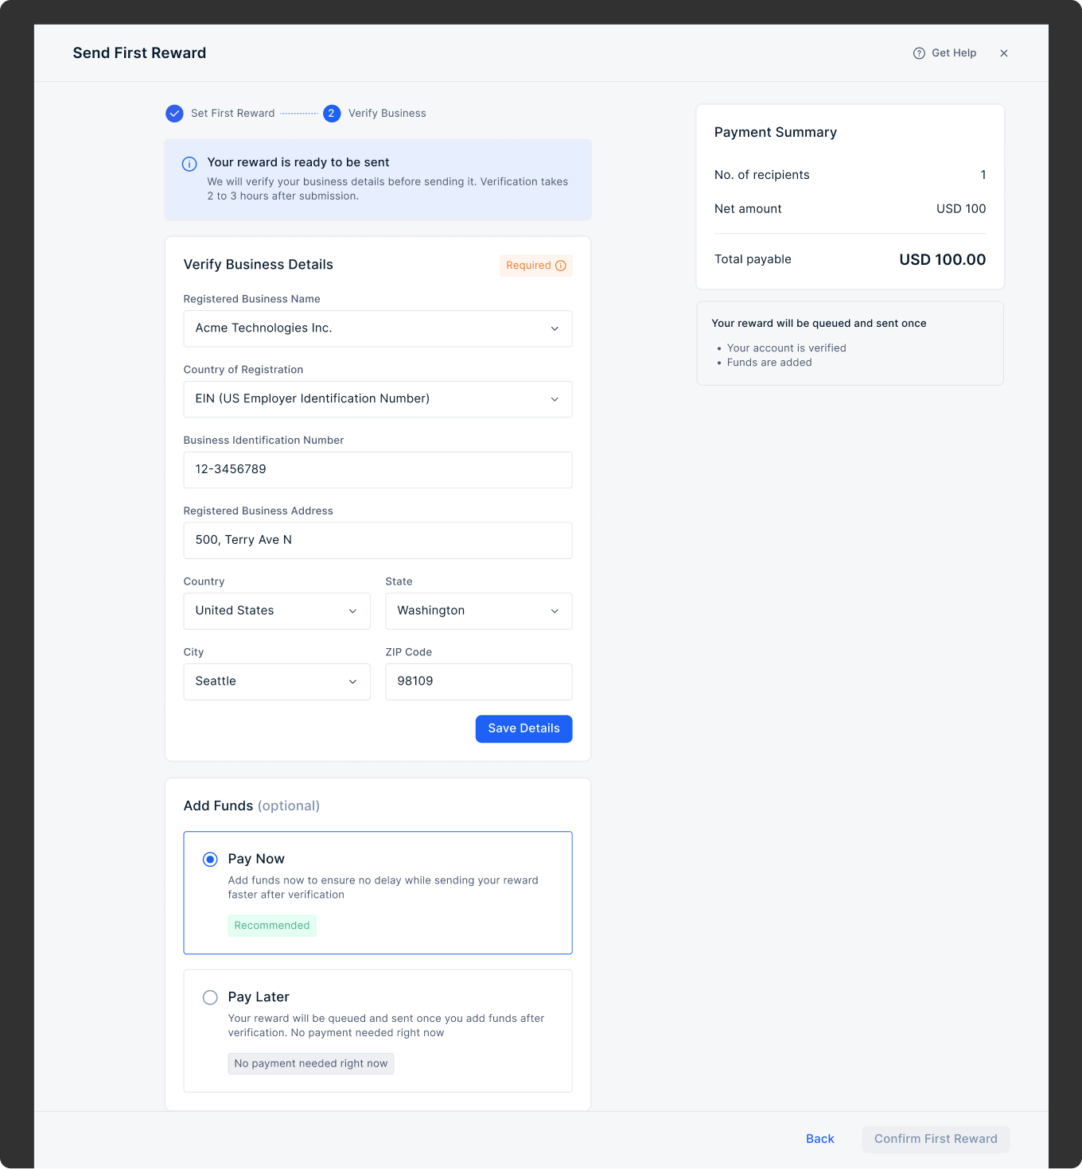The width and height of the screenshot is (1082, 1169).
Task: Open the Seattle city dropdown
Action: coord(277,682)
